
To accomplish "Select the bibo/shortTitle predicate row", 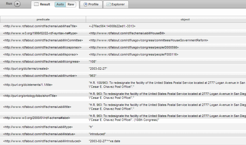I will click(30, 96).
